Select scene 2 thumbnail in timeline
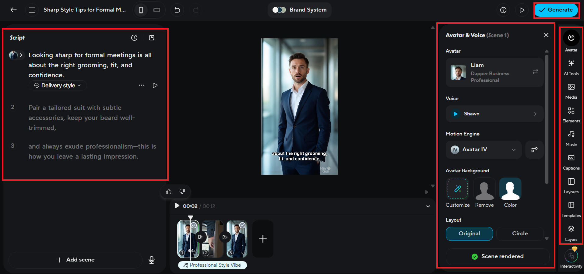Image resolution: width=584 pixels, height=274 pixels. pos(213,239)
